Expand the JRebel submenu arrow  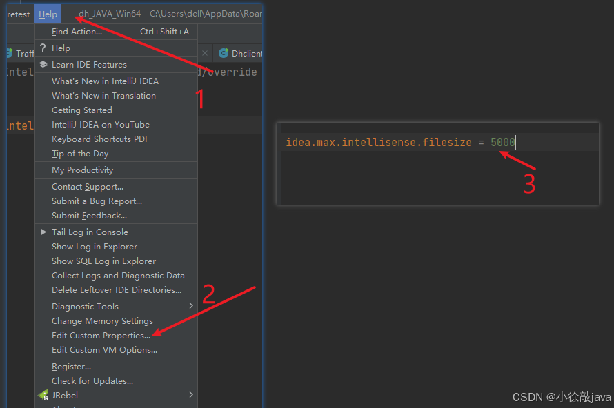(x=191, y=395)
